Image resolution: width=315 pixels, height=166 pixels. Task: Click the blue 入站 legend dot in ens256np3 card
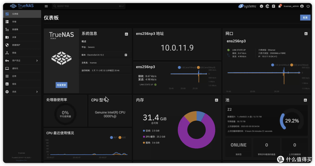click(x=179, y=67)
